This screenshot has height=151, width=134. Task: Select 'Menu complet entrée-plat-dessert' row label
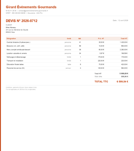(x=18, y=50)
